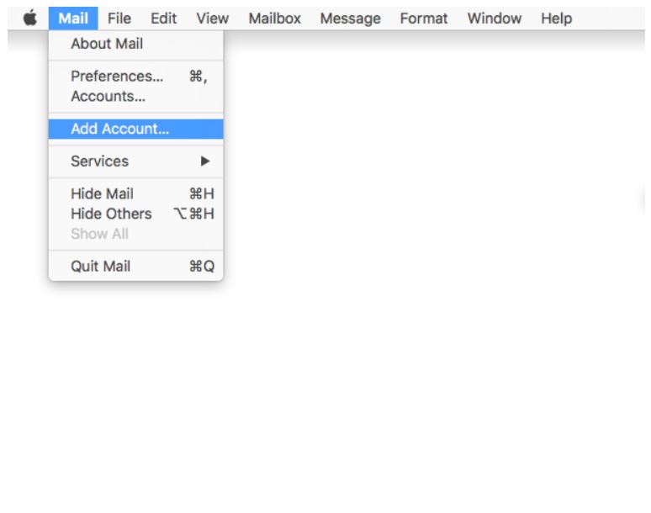Click Add Account… menu item
Image resolution: width=651 pixels, height=513 pixels.
(x=135, y=129)
